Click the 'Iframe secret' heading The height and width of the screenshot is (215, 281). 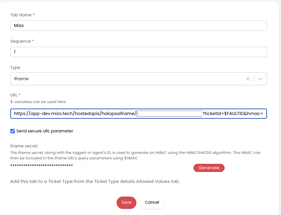coord(24,146)
